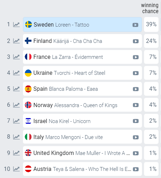Screen dimensions: 161x178
Task: Play Ukraine's Heart of Steel video
Action: pos(136,73)
